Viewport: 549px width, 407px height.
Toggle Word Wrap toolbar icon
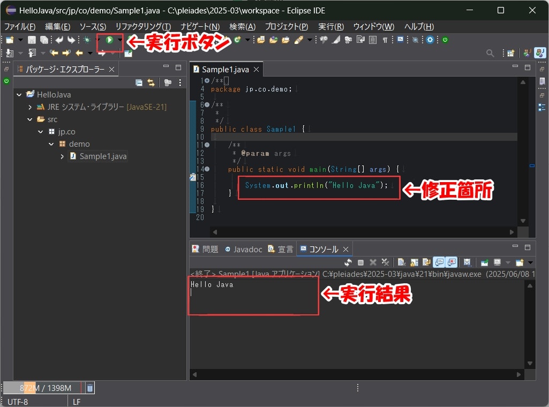(x=360, y=40)
